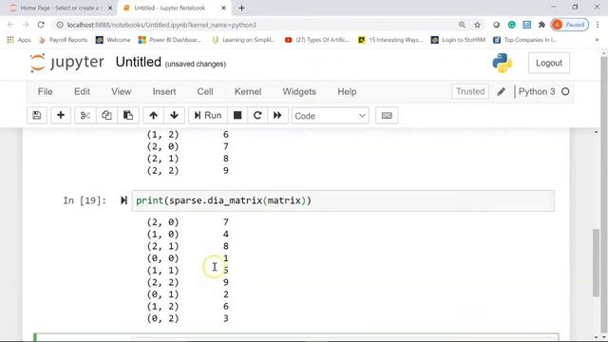This screenshot has width=608, height=342.
Task: Restart the kernel with circular arrow
Action: coord(257,116)
